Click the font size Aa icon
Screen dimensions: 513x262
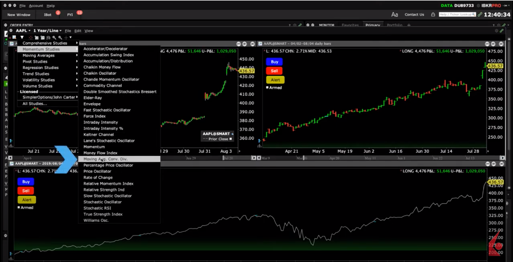(394, 15)
